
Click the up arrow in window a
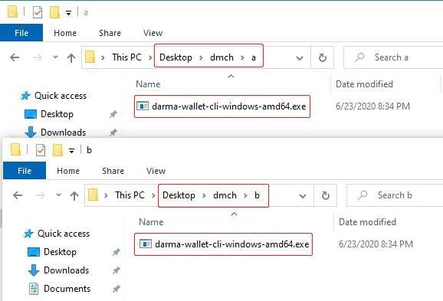71,58
